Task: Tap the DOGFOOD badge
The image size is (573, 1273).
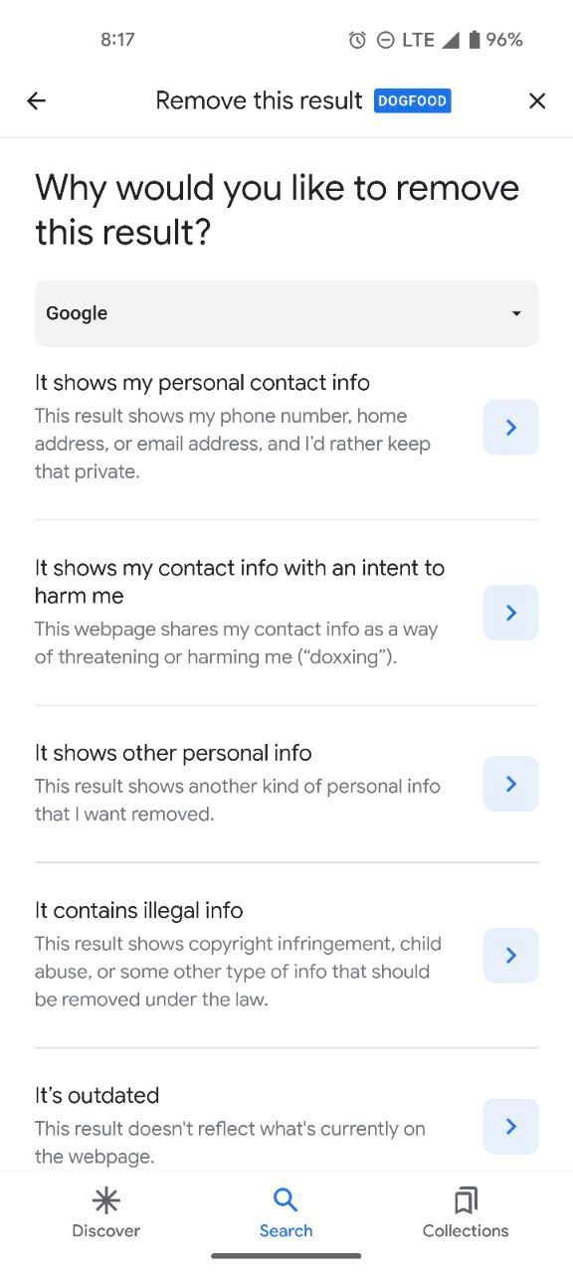Action: [413, 100]
